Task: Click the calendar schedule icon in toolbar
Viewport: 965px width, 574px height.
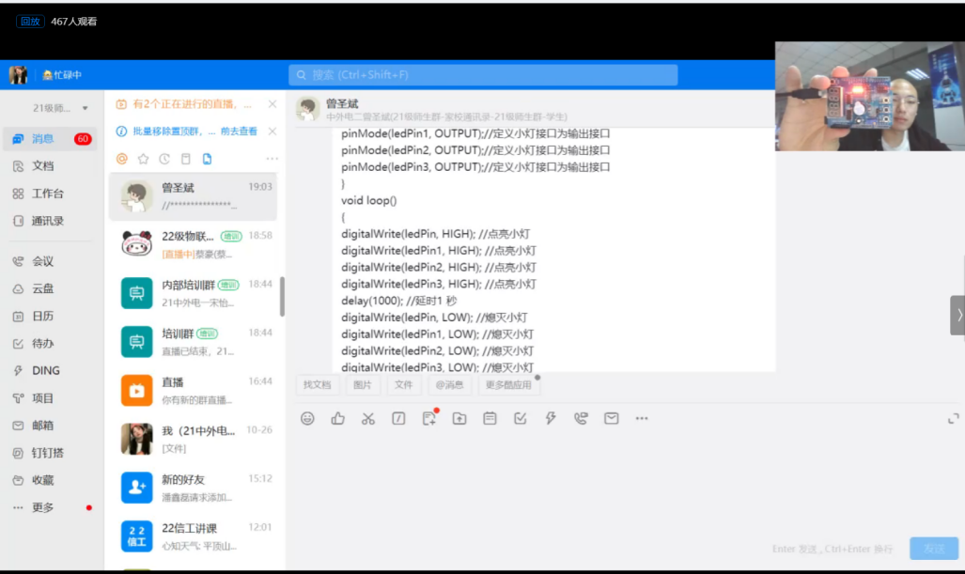Action: (490, 418)
